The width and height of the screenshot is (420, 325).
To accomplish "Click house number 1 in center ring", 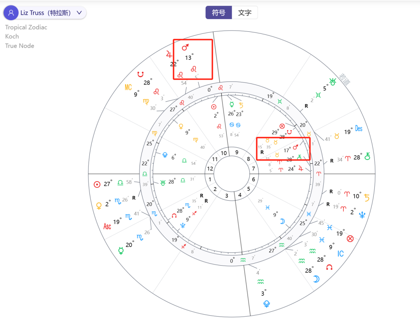I will pos(210,179).
